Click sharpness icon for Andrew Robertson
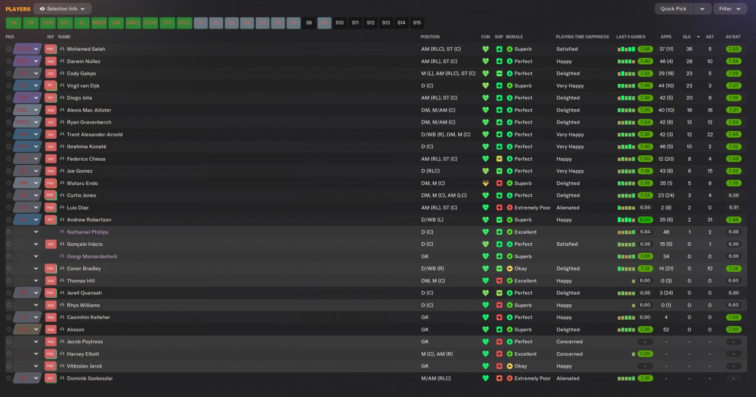Screen dimensions: 756x397 click(x=499, y=220)
